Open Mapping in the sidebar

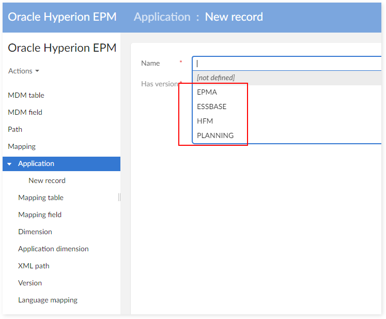click(22, 146)
